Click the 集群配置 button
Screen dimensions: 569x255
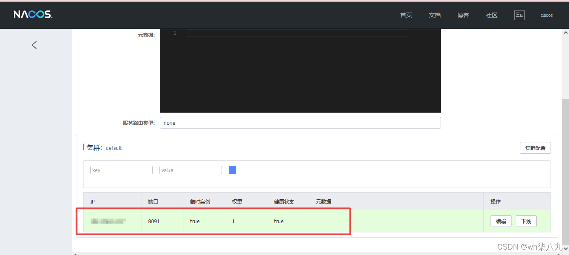pos(535,148)
